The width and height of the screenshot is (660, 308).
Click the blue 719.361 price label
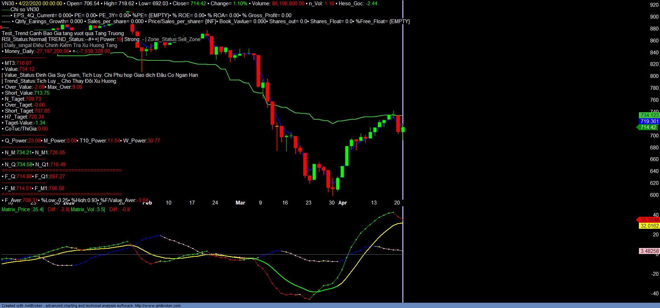tap(649, 121)
